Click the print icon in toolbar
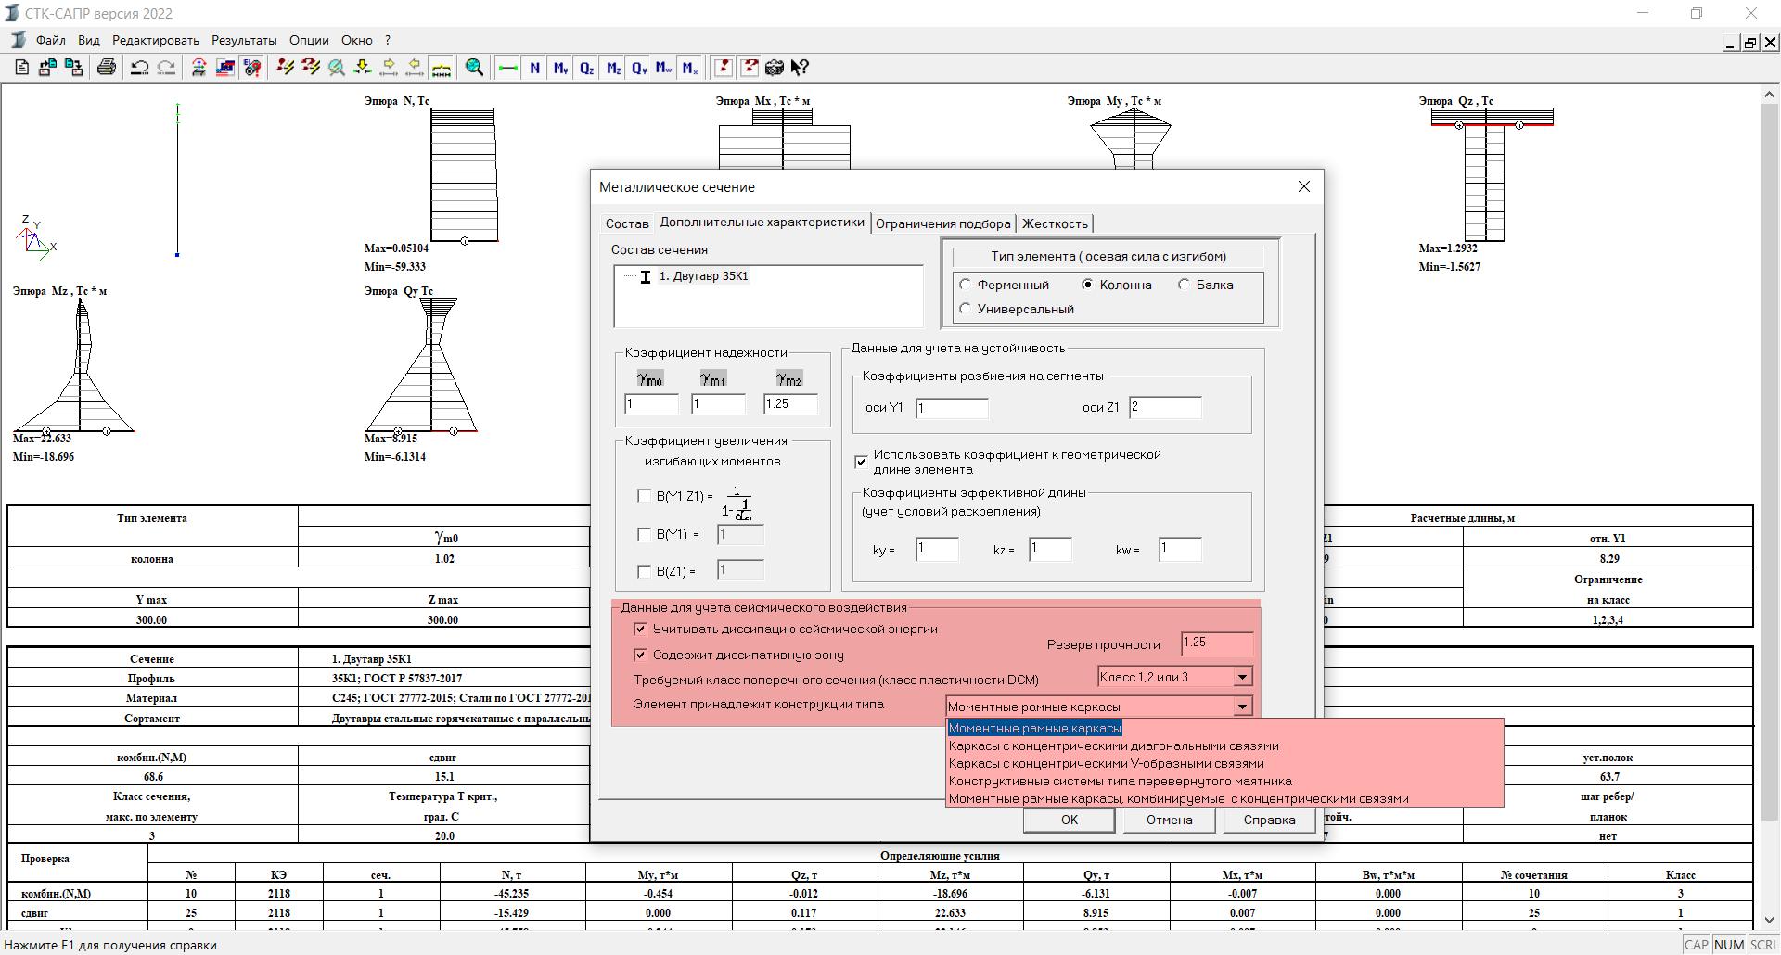The image size is (1781, 955). point(107,68)
